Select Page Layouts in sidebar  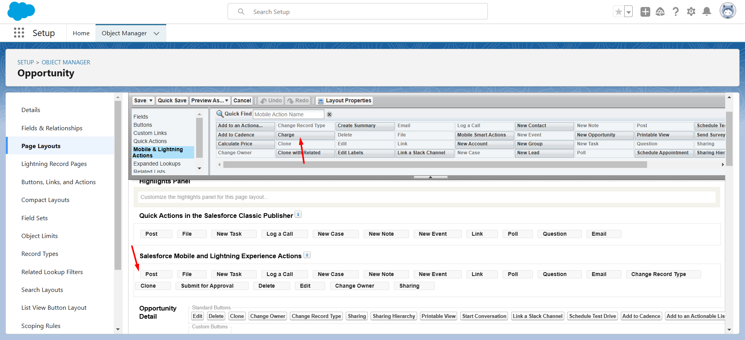[60, 146]
